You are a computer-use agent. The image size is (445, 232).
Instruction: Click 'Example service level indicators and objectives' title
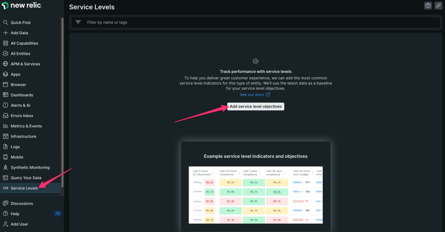256,157
